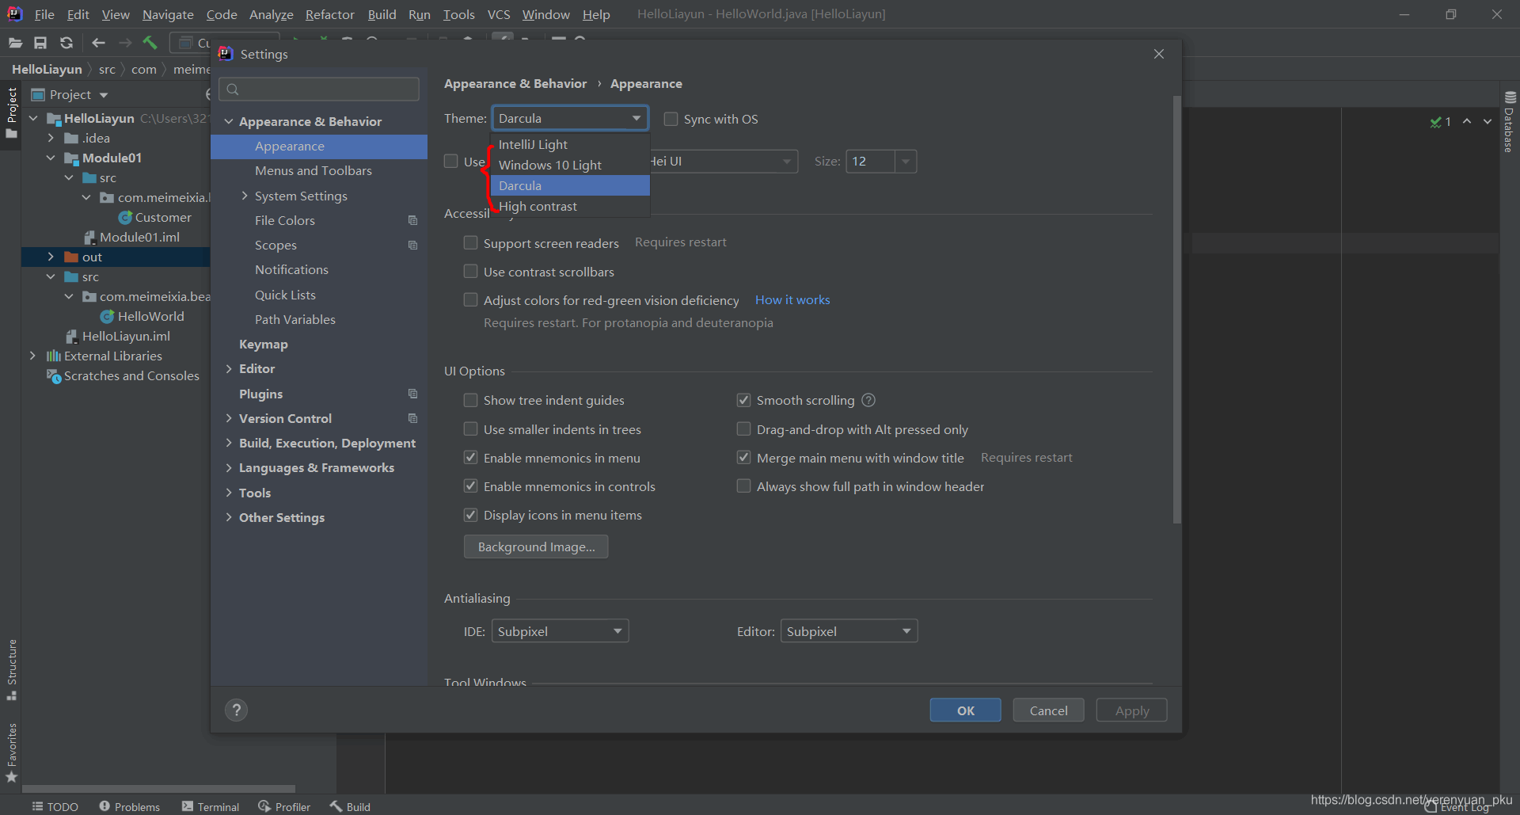
Task: Click the Save All toolbar icon
Action: (x=40, y=43)
